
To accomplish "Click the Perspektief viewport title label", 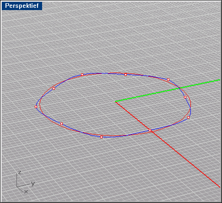I will point(22,6).
